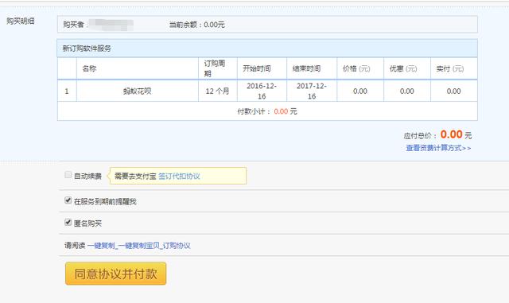
Task: Open 一键复制_一键复制宝贝_订购协议 link
Action: point(139,246)
